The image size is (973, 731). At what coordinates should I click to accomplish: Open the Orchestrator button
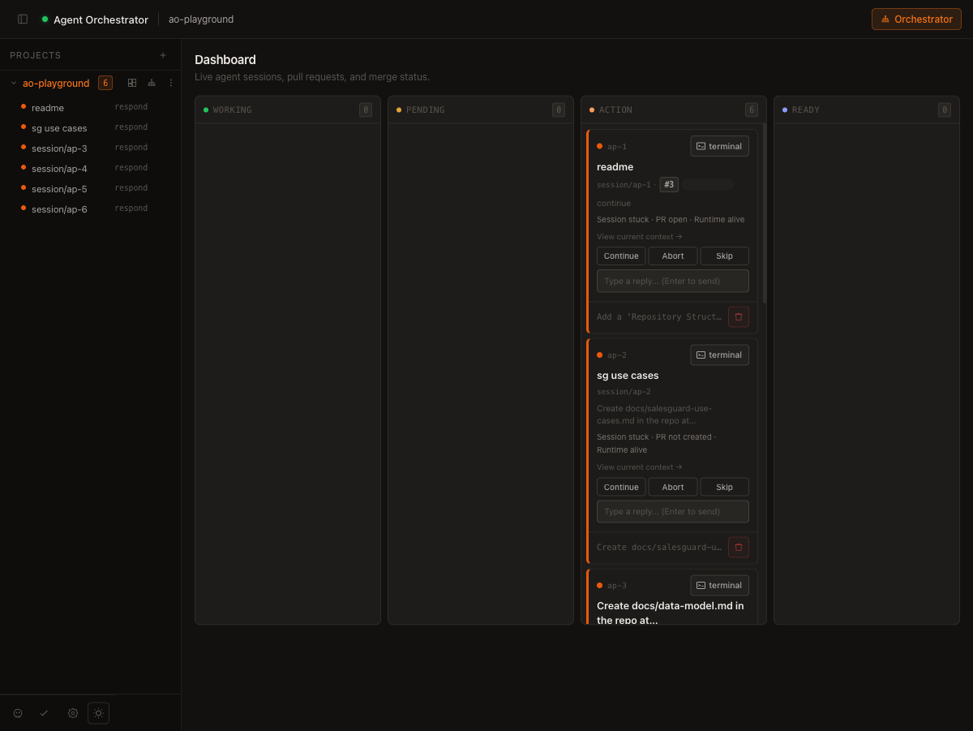(916, 19)
